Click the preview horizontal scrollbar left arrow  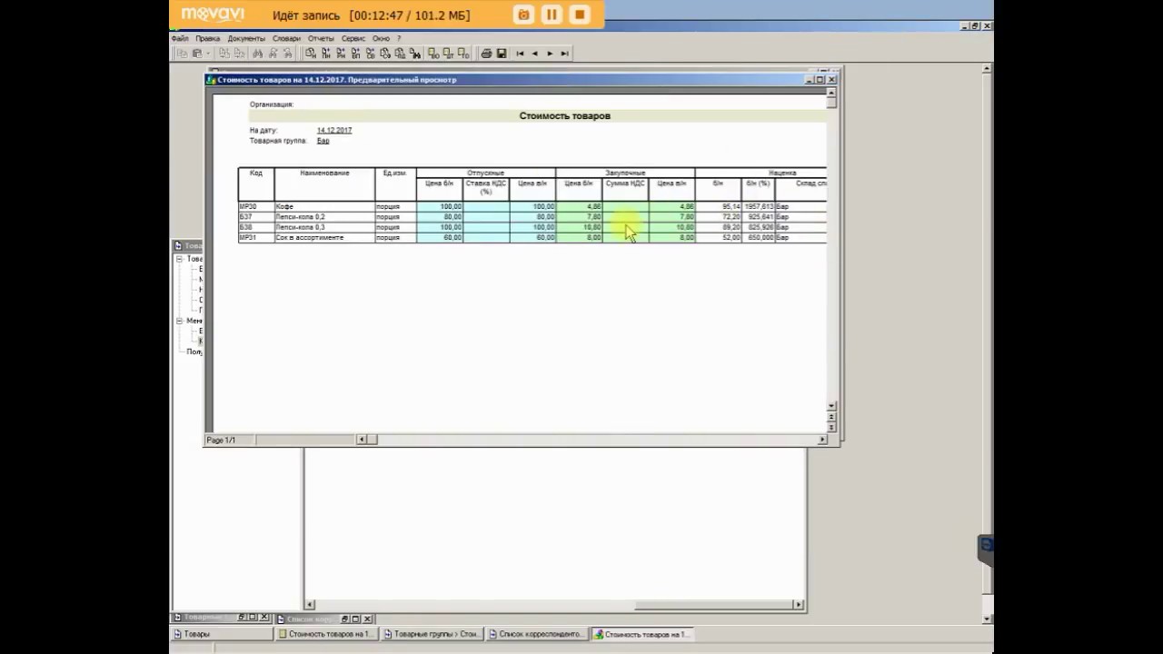click(x=362, y=440)
